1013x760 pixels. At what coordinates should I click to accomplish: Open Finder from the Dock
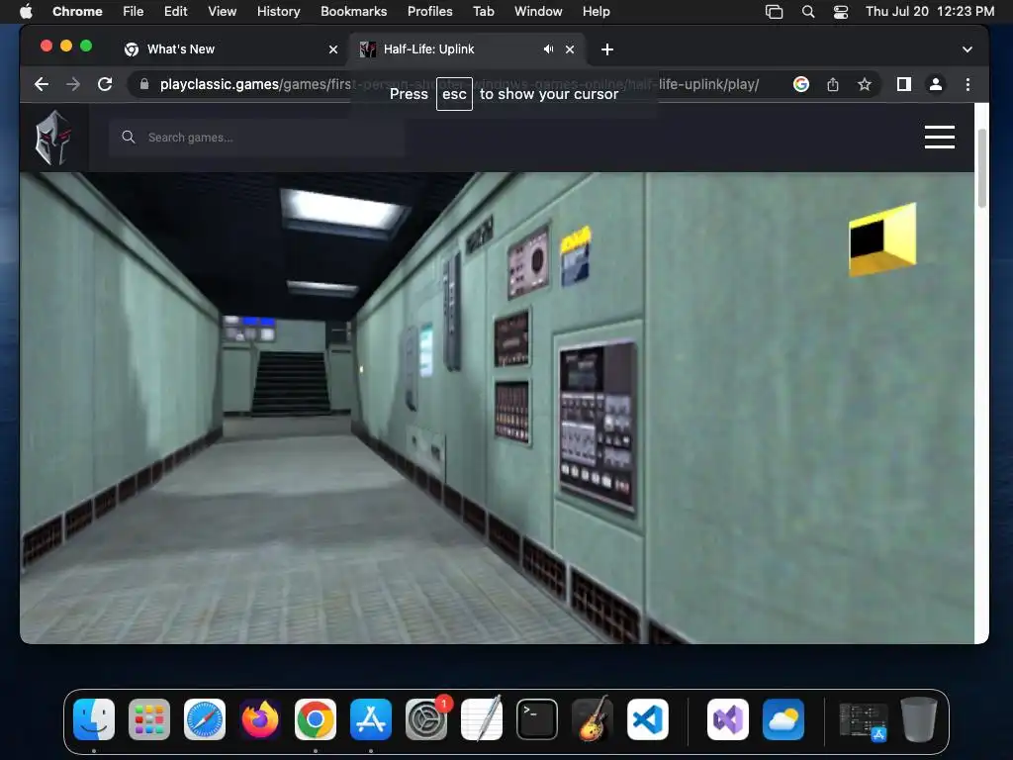pos(94,719)
